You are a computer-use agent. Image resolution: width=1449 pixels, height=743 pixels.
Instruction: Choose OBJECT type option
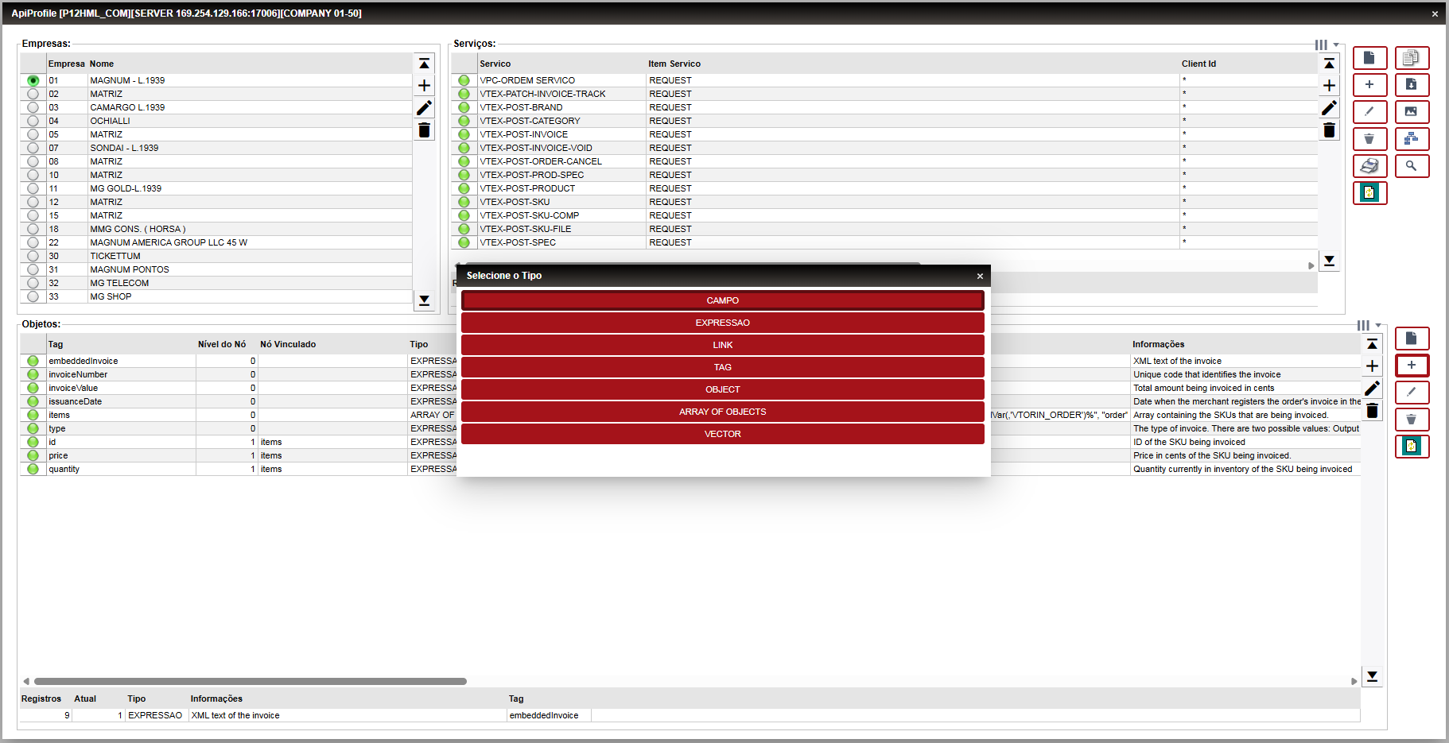point(722,389)
